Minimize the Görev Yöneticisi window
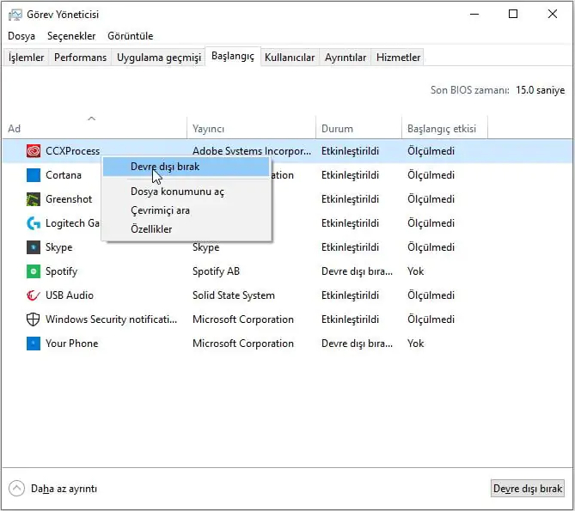 pos(474,15)
